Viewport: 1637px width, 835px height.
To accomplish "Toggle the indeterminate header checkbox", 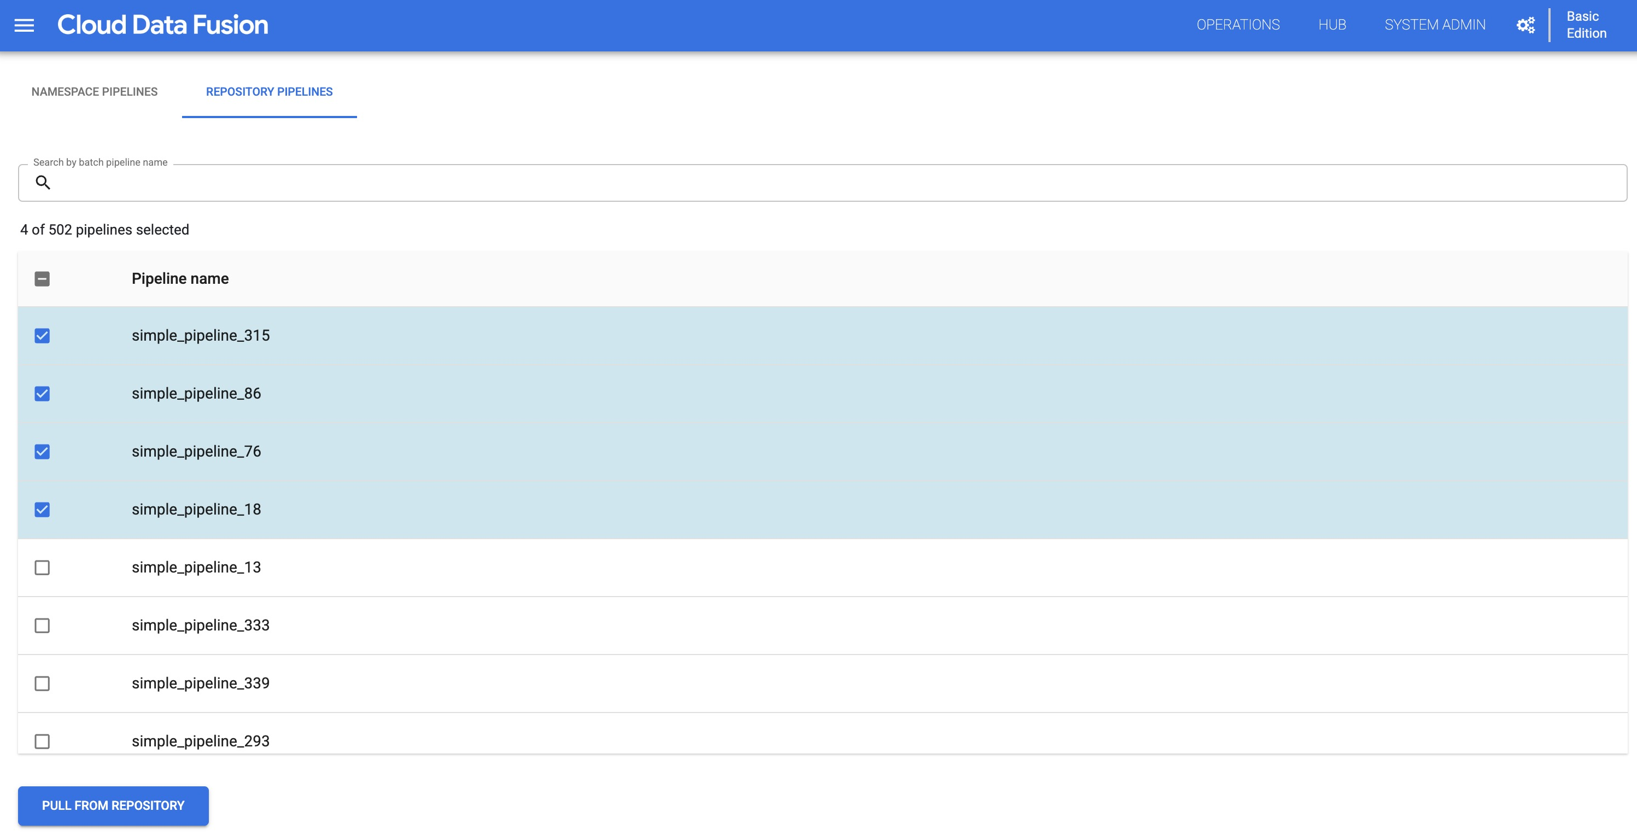I will [x=42, y=278].
